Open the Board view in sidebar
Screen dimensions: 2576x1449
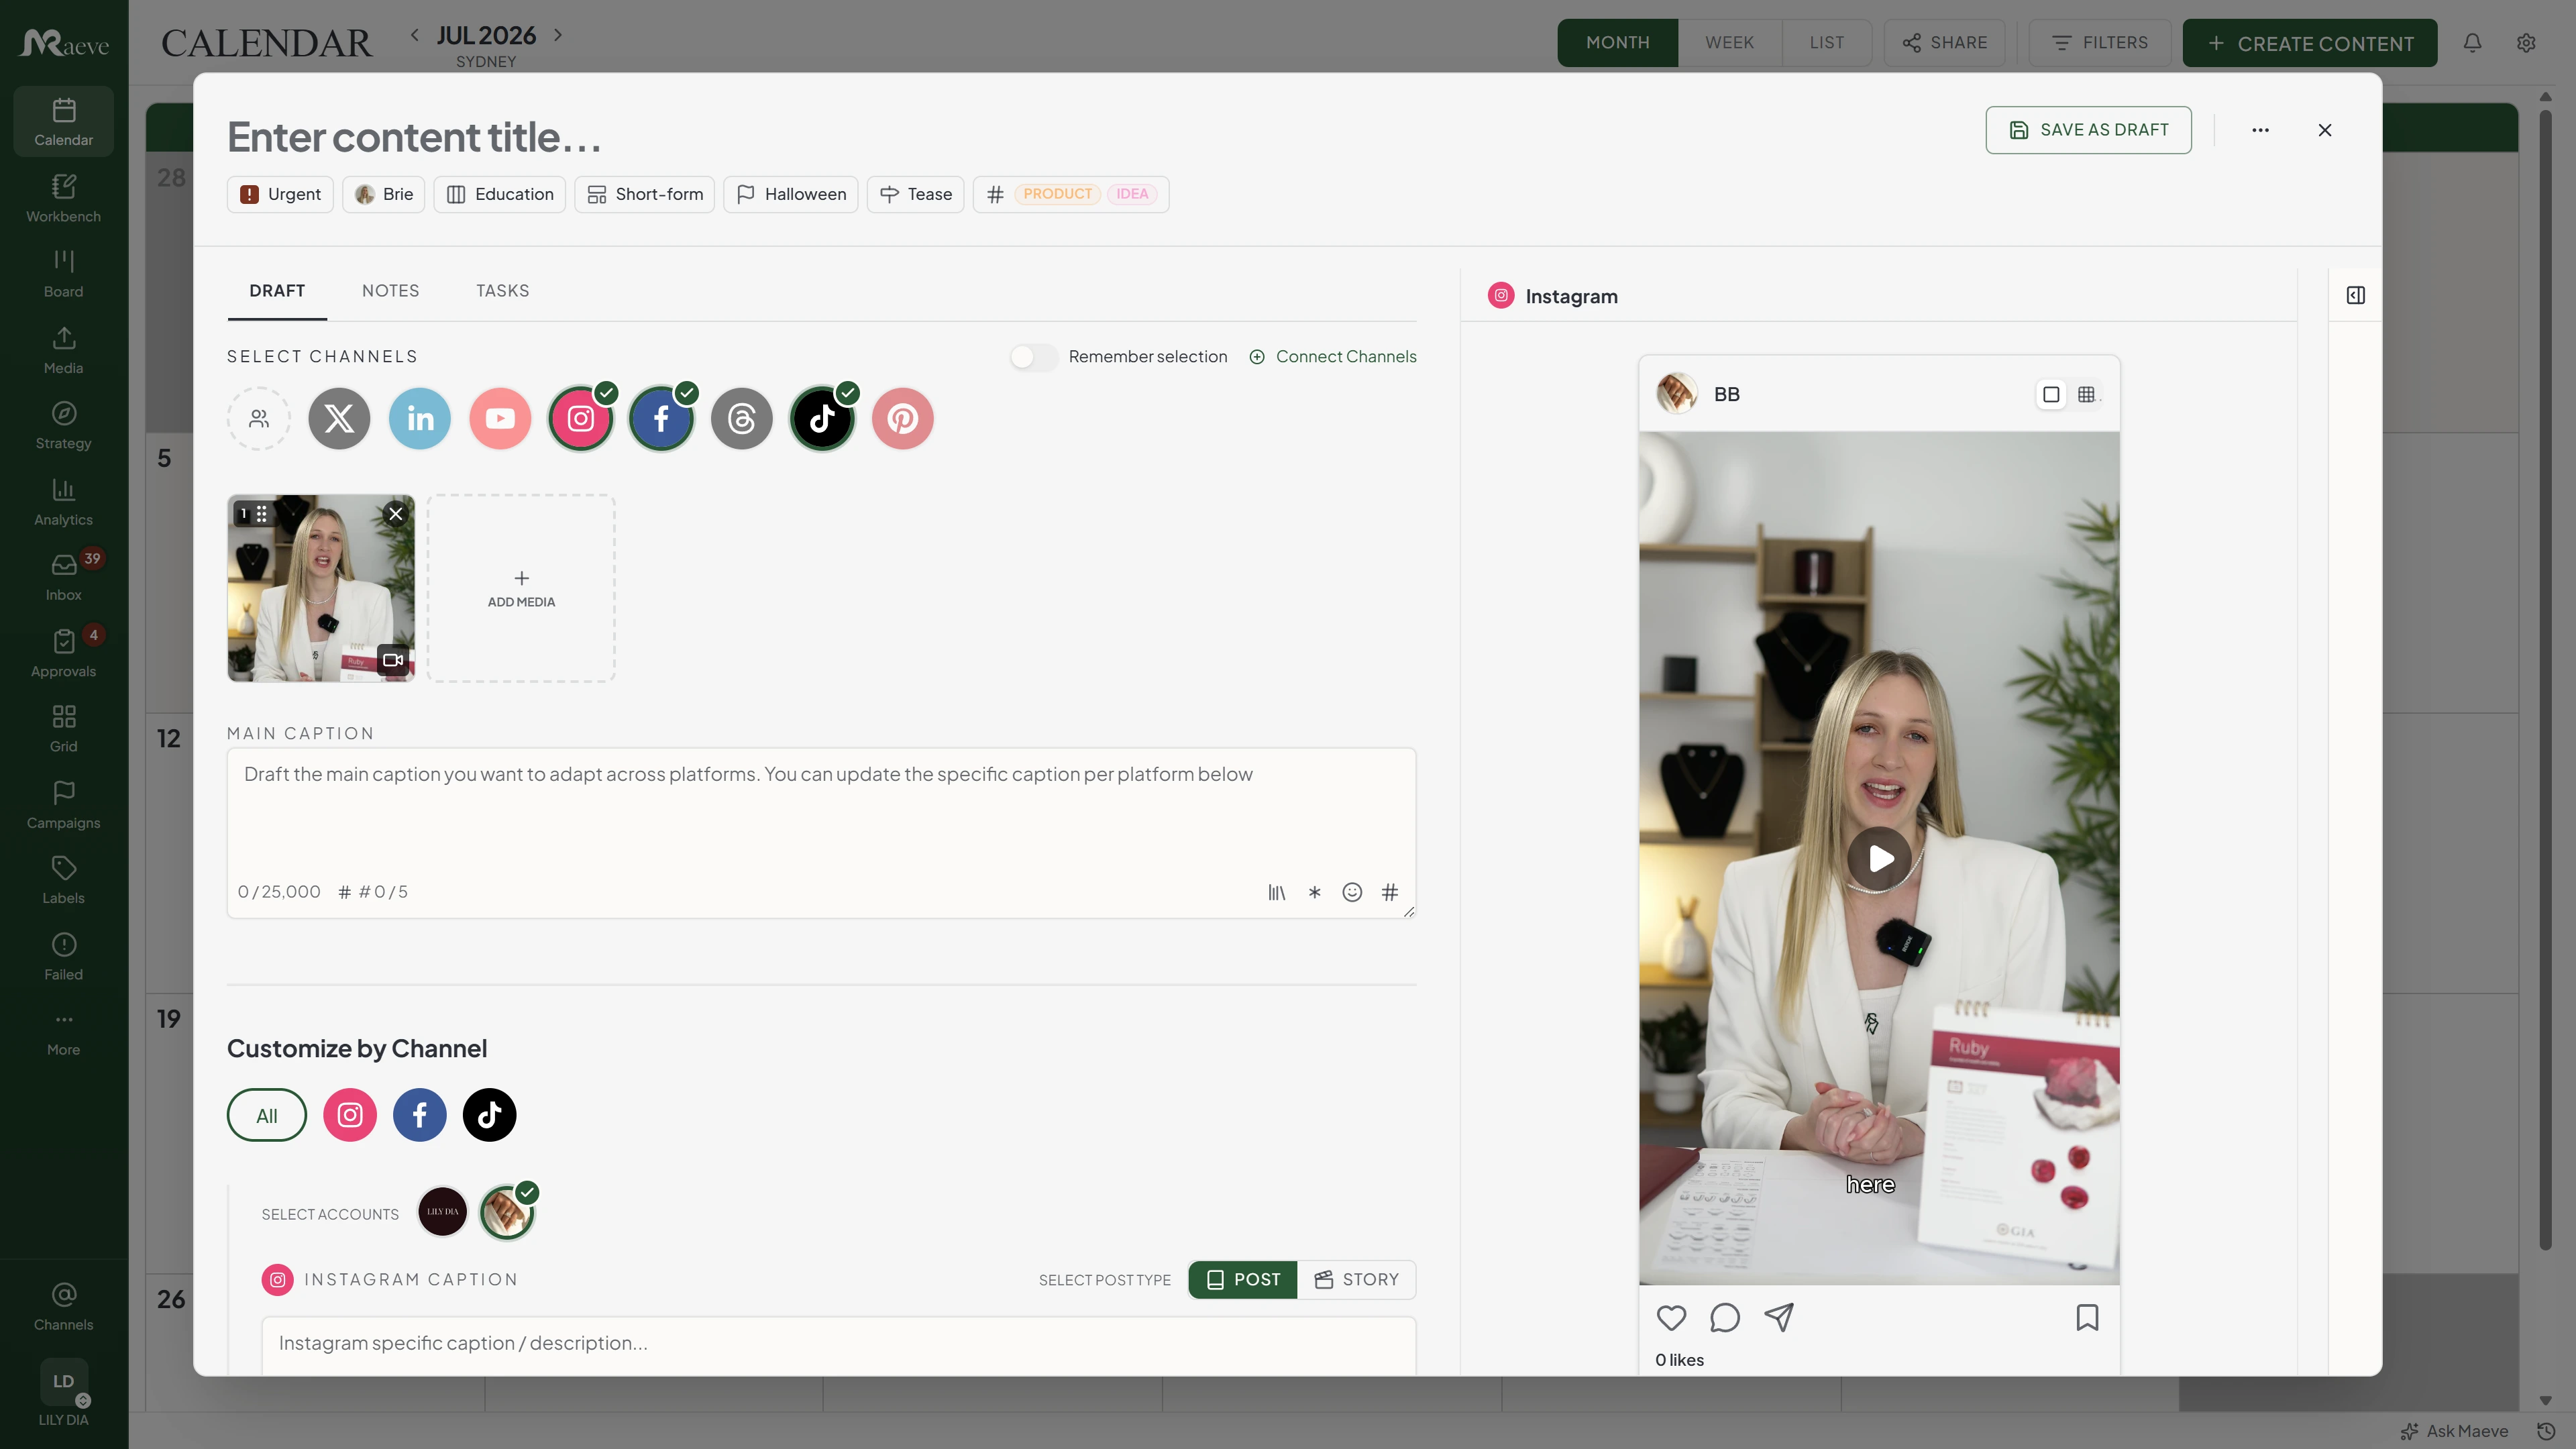[63, 274]
